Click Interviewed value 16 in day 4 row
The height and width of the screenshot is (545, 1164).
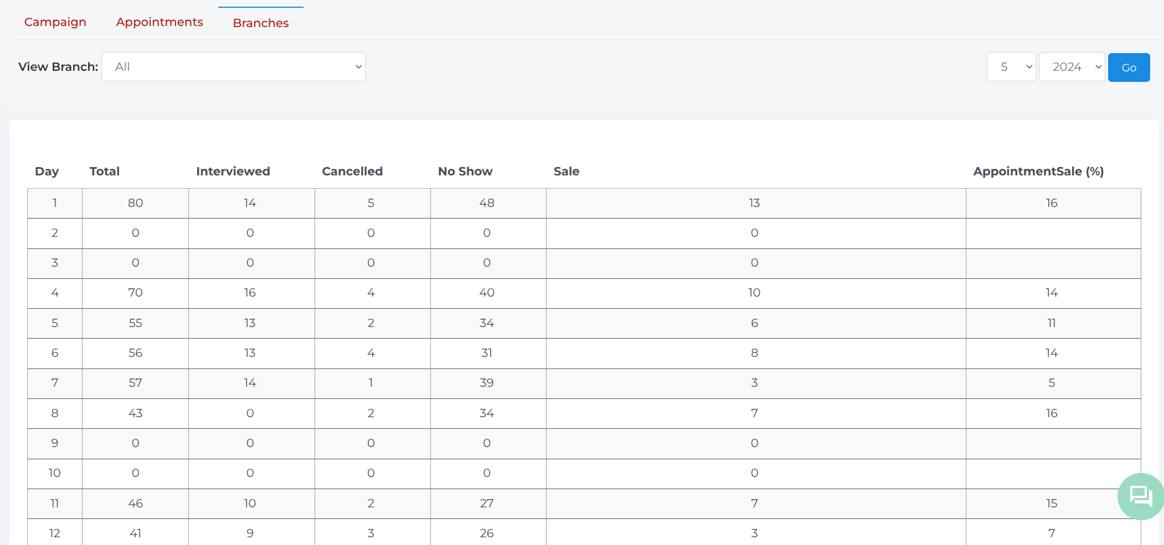pos(250,293)
